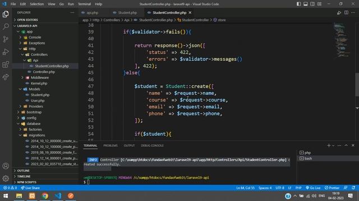Open the Explorer view in activity bar

pos(6,14)
